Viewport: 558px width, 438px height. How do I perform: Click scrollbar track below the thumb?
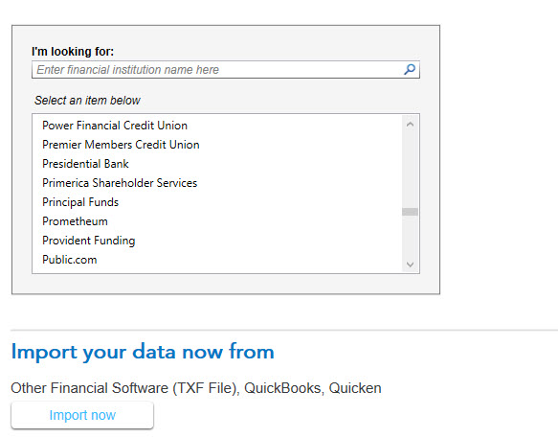pos(410,237)
